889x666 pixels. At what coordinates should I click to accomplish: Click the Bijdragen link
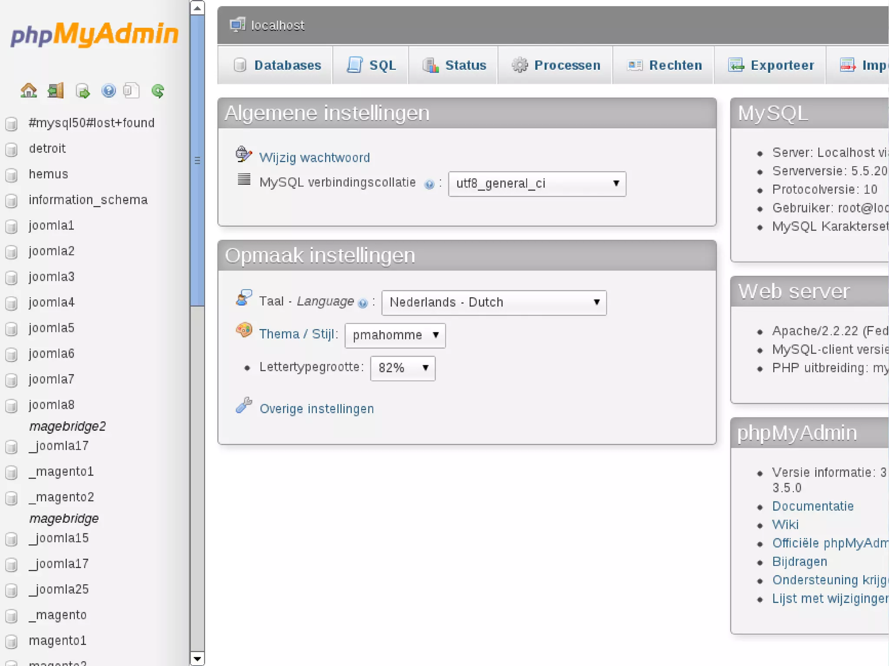point(800,562)
